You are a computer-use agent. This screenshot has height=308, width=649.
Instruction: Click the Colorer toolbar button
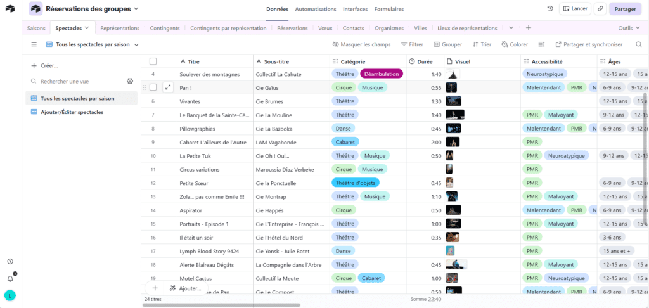pos(514,44)
